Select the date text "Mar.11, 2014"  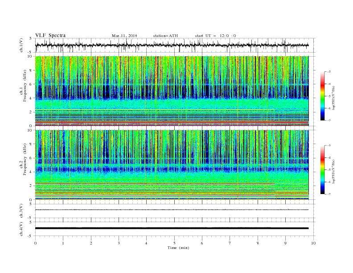coord(124,36)
